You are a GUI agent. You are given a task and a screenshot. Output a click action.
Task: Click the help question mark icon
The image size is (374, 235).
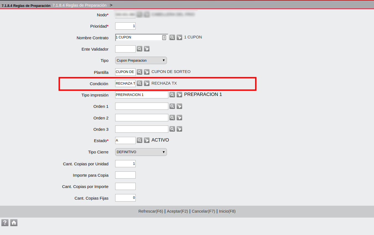5,223
